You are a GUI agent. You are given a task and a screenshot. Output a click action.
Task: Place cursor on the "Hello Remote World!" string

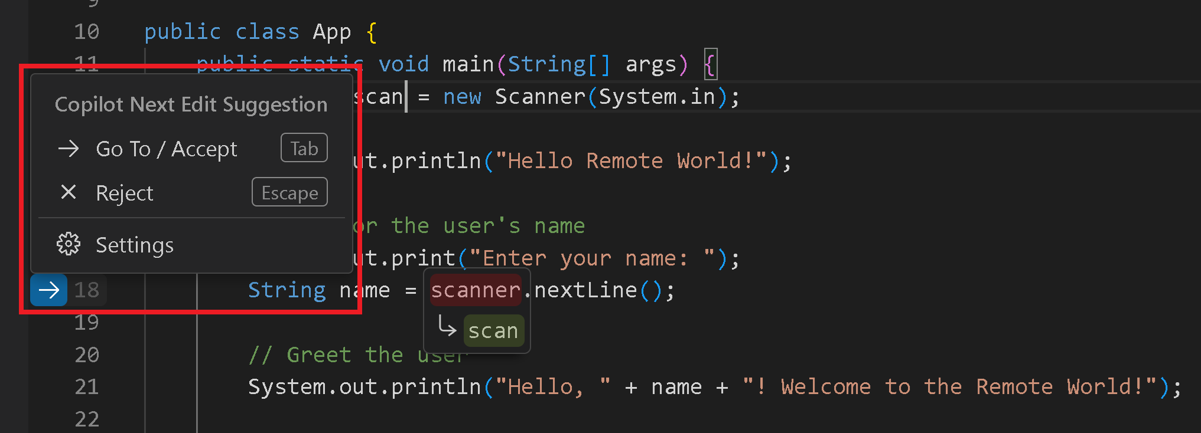coord(631,161)
